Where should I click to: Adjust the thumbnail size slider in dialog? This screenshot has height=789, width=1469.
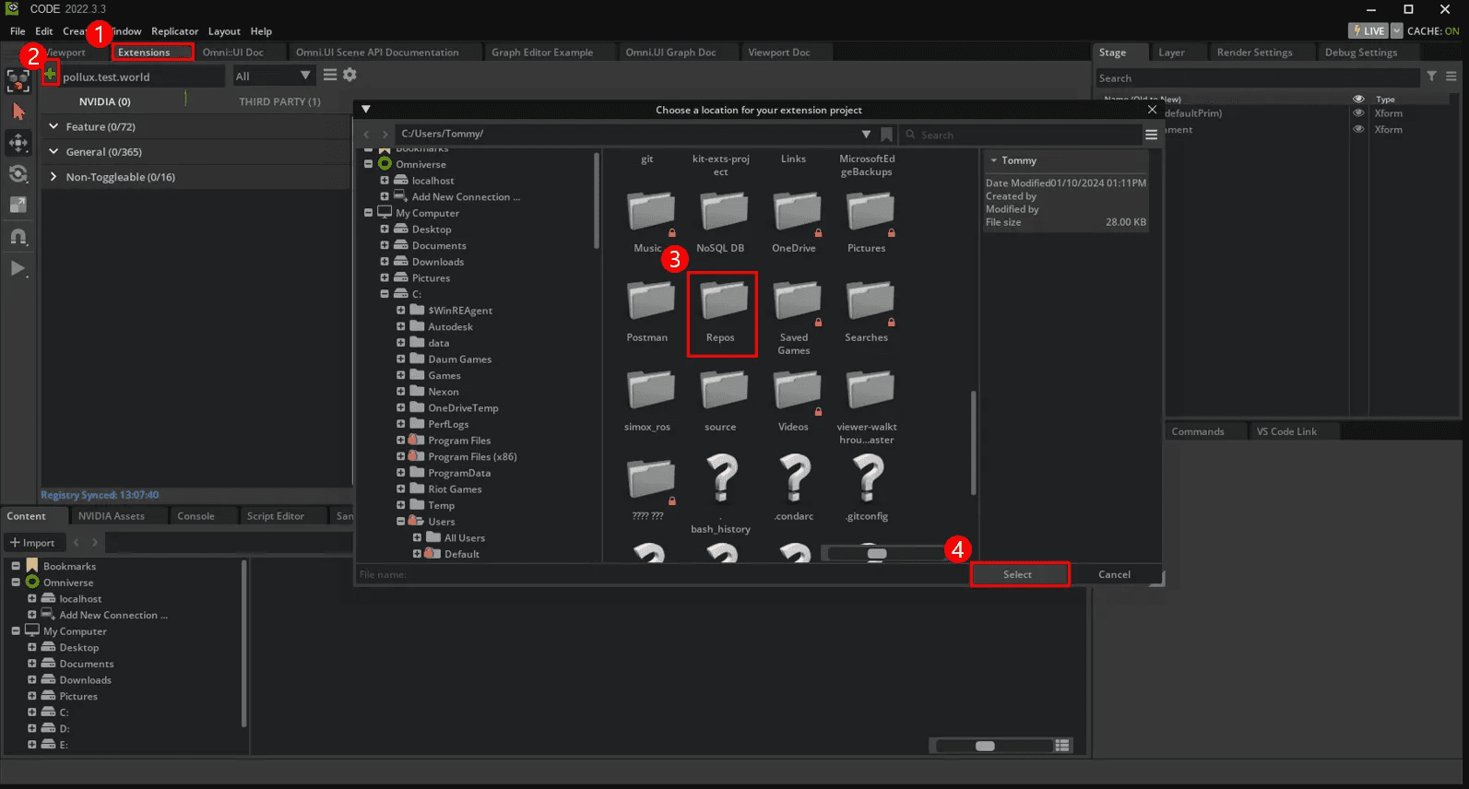pyautogui.click(x=877, y=554)
